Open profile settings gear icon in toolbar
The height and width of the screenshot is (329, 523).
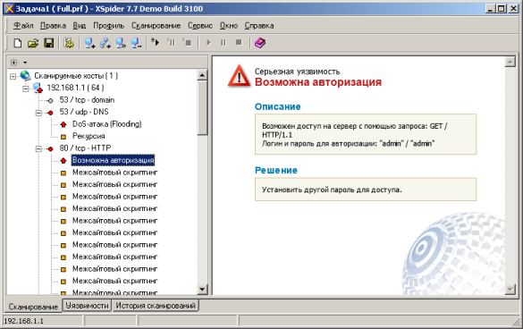click(69, 43)
